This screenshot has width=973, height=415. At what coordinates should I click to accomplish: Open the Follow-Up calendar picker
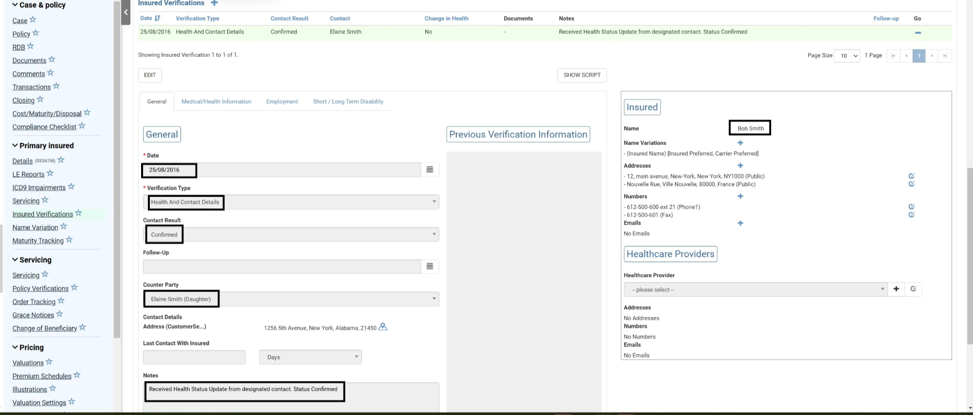(430, 267)
